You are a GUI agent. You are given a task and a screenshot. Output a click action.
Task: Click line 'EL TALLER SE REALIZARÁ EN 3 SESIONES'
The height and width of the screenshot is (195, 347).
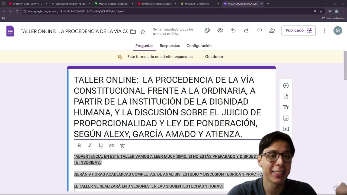[x=148, y=186]
